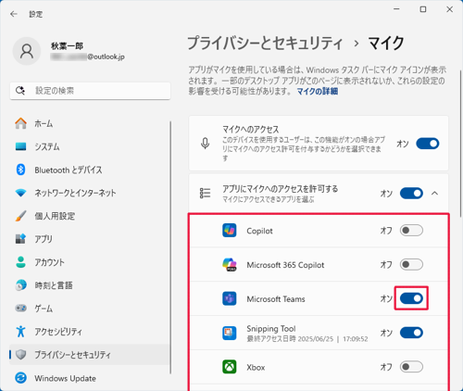This screenshot has width=463, height=391.
Task: Open ネットワークとインターネット settings
Action: [90, 193]
